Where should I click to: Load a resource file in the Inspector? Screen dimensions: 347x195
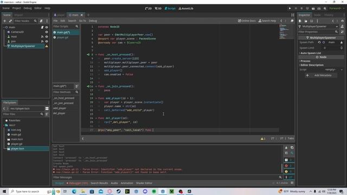[x=306, y=21]
